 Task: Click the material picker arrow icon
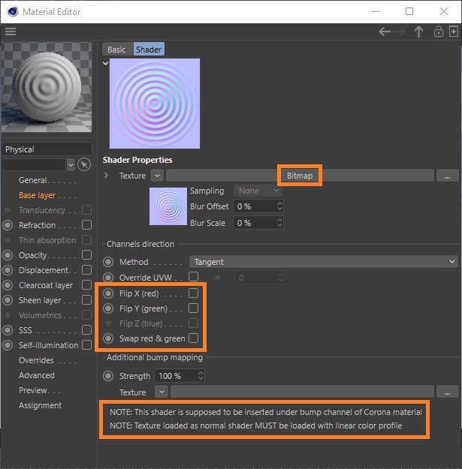point(84,164)
